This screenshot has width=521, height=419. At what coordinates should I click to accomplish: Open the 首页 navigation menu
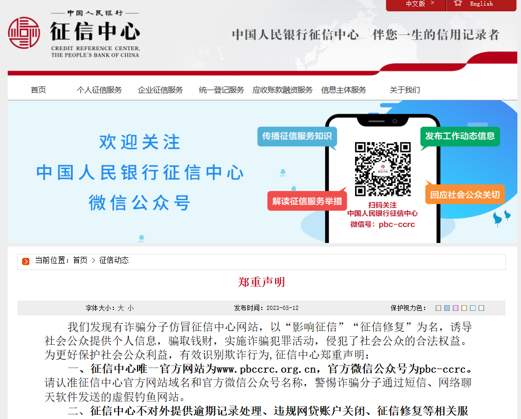pyautogui.click(x=38, y=90)
